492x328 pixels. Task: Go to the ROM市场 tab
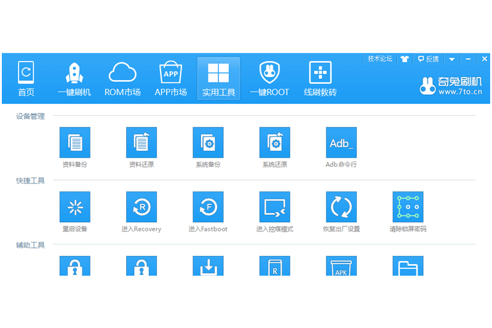pos(122,79)
